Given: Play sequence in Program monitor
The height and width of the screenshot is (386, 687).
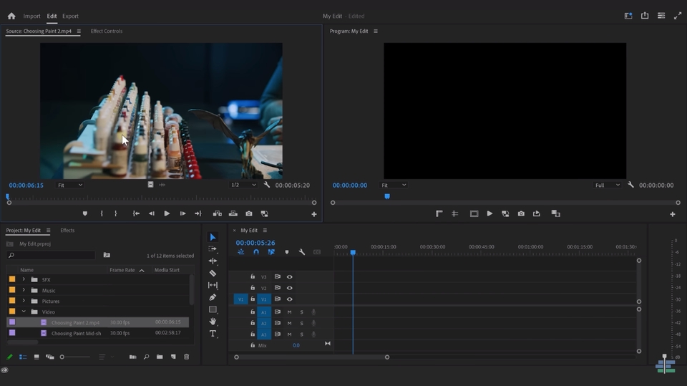Looking at the screenshot, I should click(x=489, y=213).
